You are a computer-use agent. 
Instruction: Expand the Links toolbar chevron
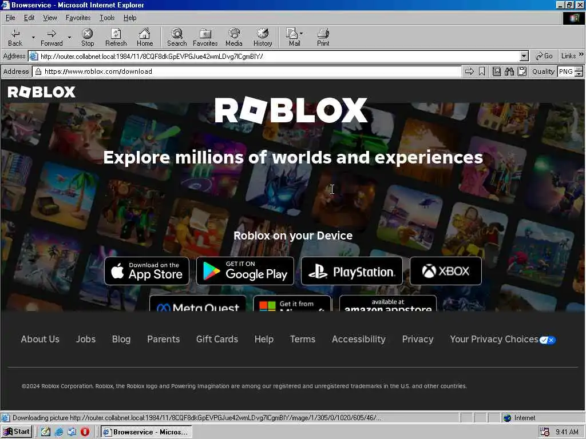pos(581,54)
